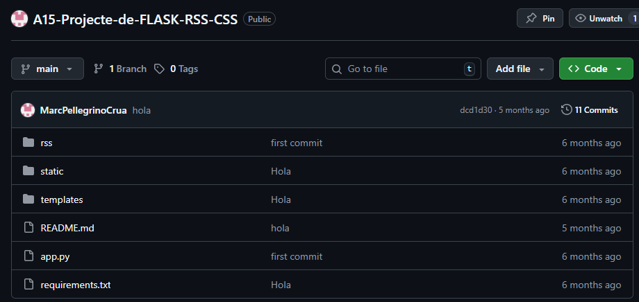Click the 6 months ago timestamp on static row
Image resolution: width=639 pixels, height=302 pixels.
[x=591, y=171]
